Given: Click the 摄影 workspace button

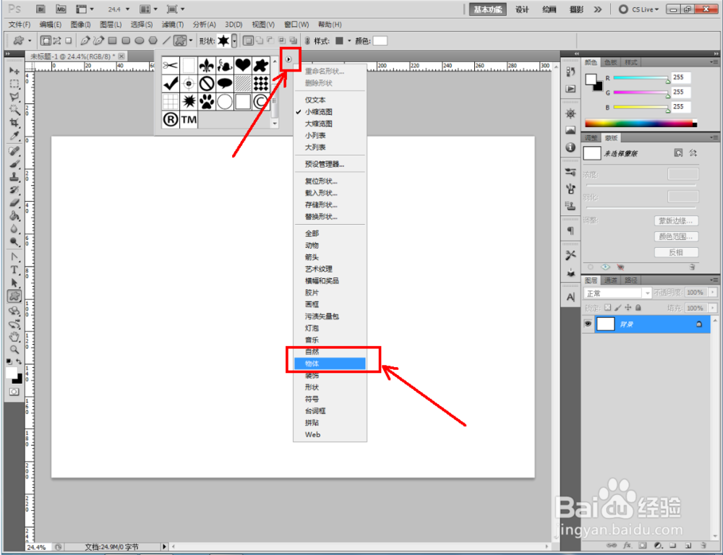Looking at the screenshot, I should coord(576,9).
